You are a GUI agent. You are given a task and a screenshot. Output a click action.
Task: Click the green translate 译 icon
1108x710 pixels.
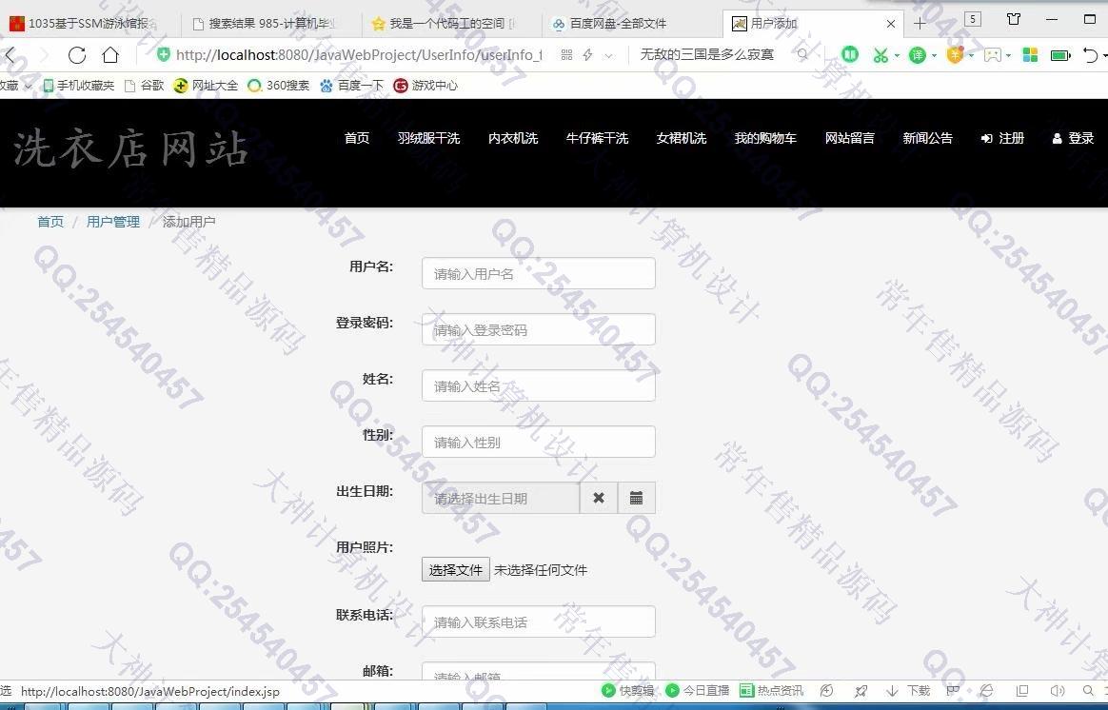tap(918, 55)
